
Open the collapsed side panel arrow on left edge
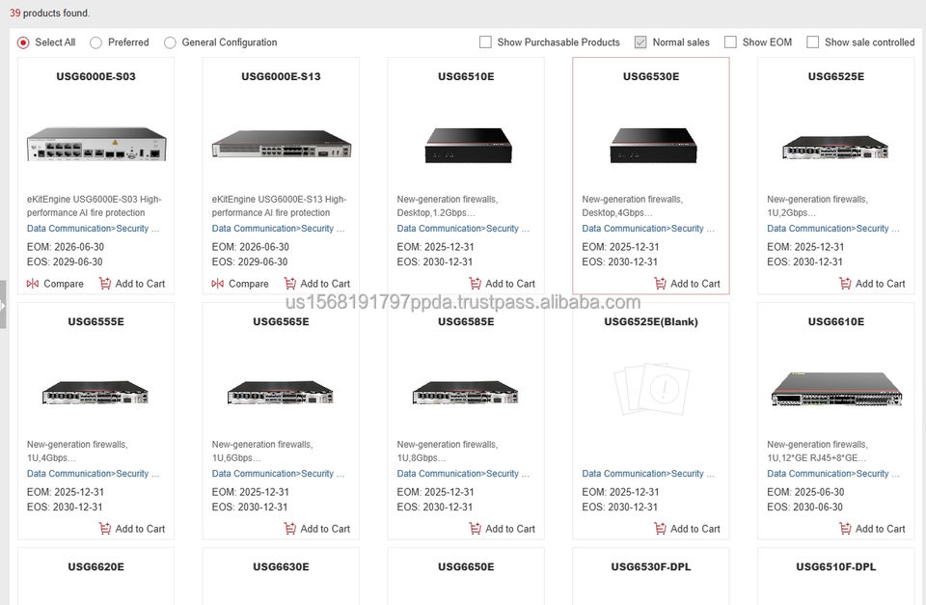(x=3, y=305)
